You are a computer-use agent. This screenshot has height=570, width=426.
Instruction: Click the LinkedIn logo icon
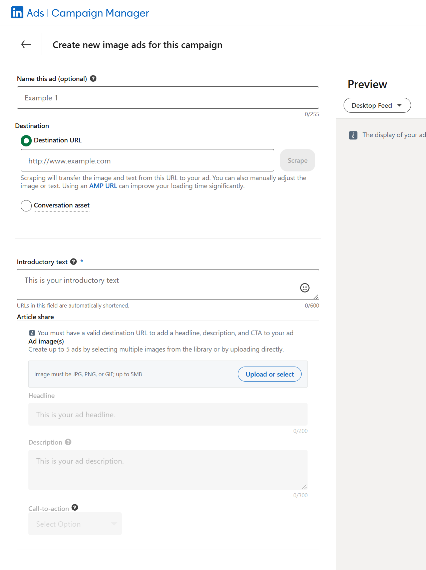pyautogui.click(x=17, y=12)
